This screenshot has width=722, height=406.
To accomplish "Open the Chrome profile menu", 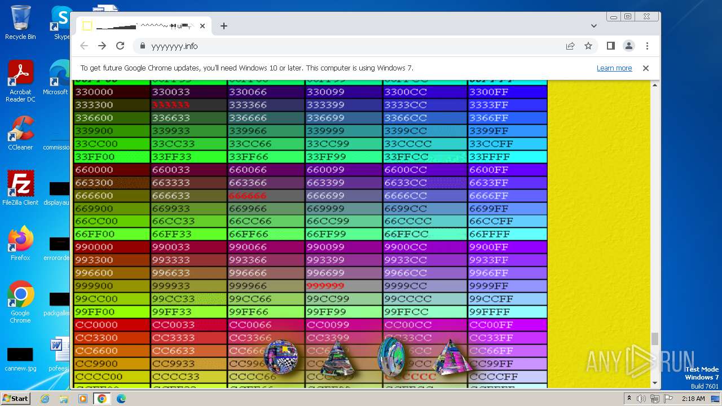I will (x=629, y=46).
